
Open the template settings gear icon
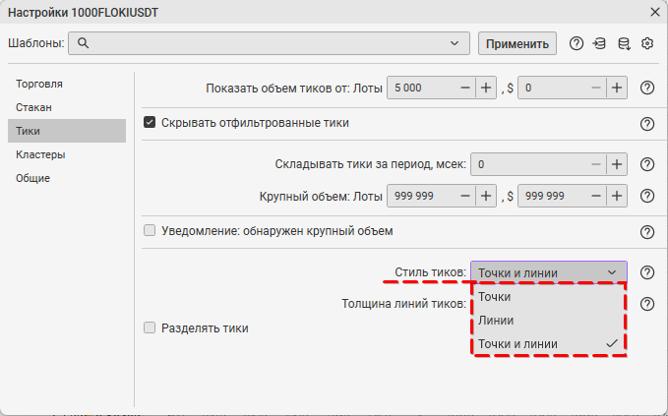[647, 43]
